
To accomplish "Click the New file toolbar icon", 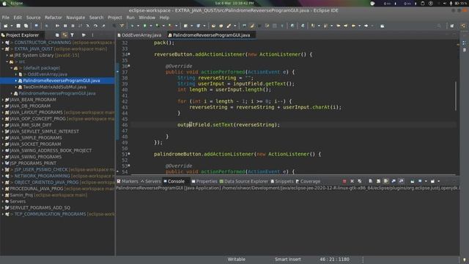I will pyautogui.click(x=5, y=26).
